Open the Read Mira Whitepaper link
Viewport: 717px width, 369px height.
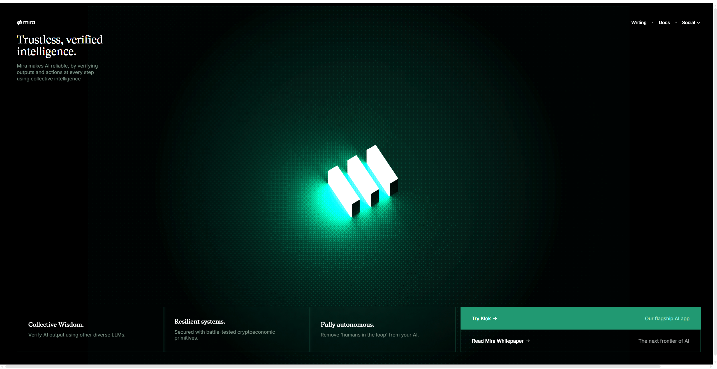497,341
